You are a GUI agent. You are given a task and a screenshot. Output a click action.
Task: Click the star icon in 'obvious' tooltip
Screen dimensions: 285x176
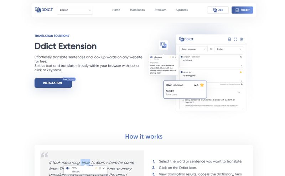click(171, 57)
